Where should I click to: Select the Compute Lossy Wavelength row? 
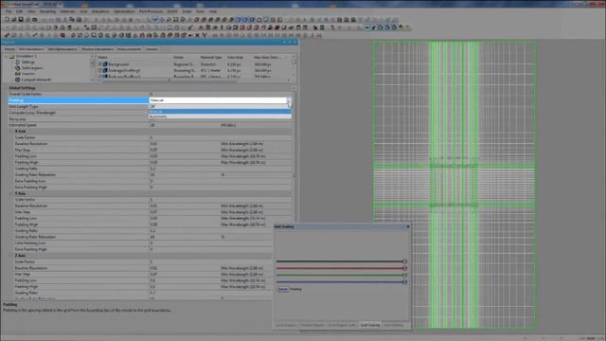tap(150, 113)
